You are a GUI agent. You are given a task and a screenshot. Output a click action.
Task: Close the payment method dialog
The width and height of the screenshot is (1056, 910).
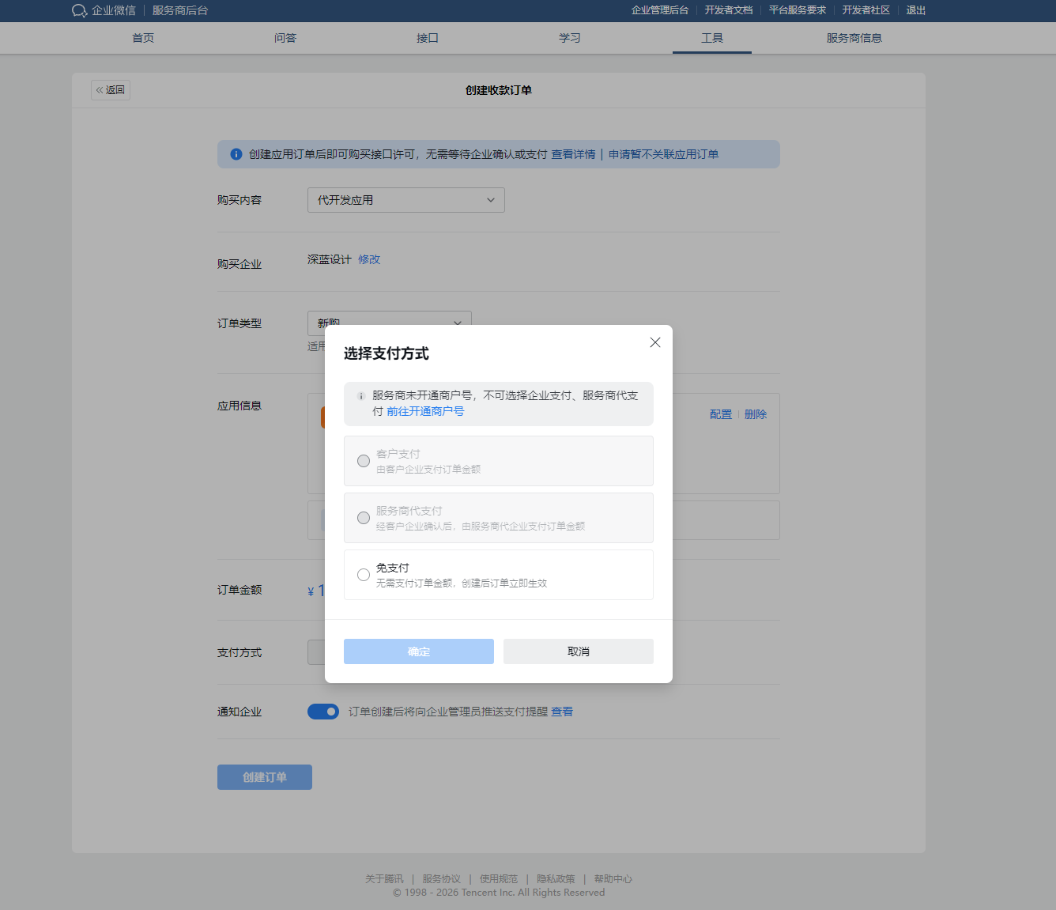654,342
